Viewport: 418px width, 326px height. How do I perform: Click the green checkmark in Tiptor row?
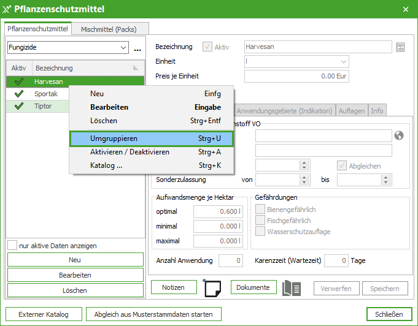point(19,106)
